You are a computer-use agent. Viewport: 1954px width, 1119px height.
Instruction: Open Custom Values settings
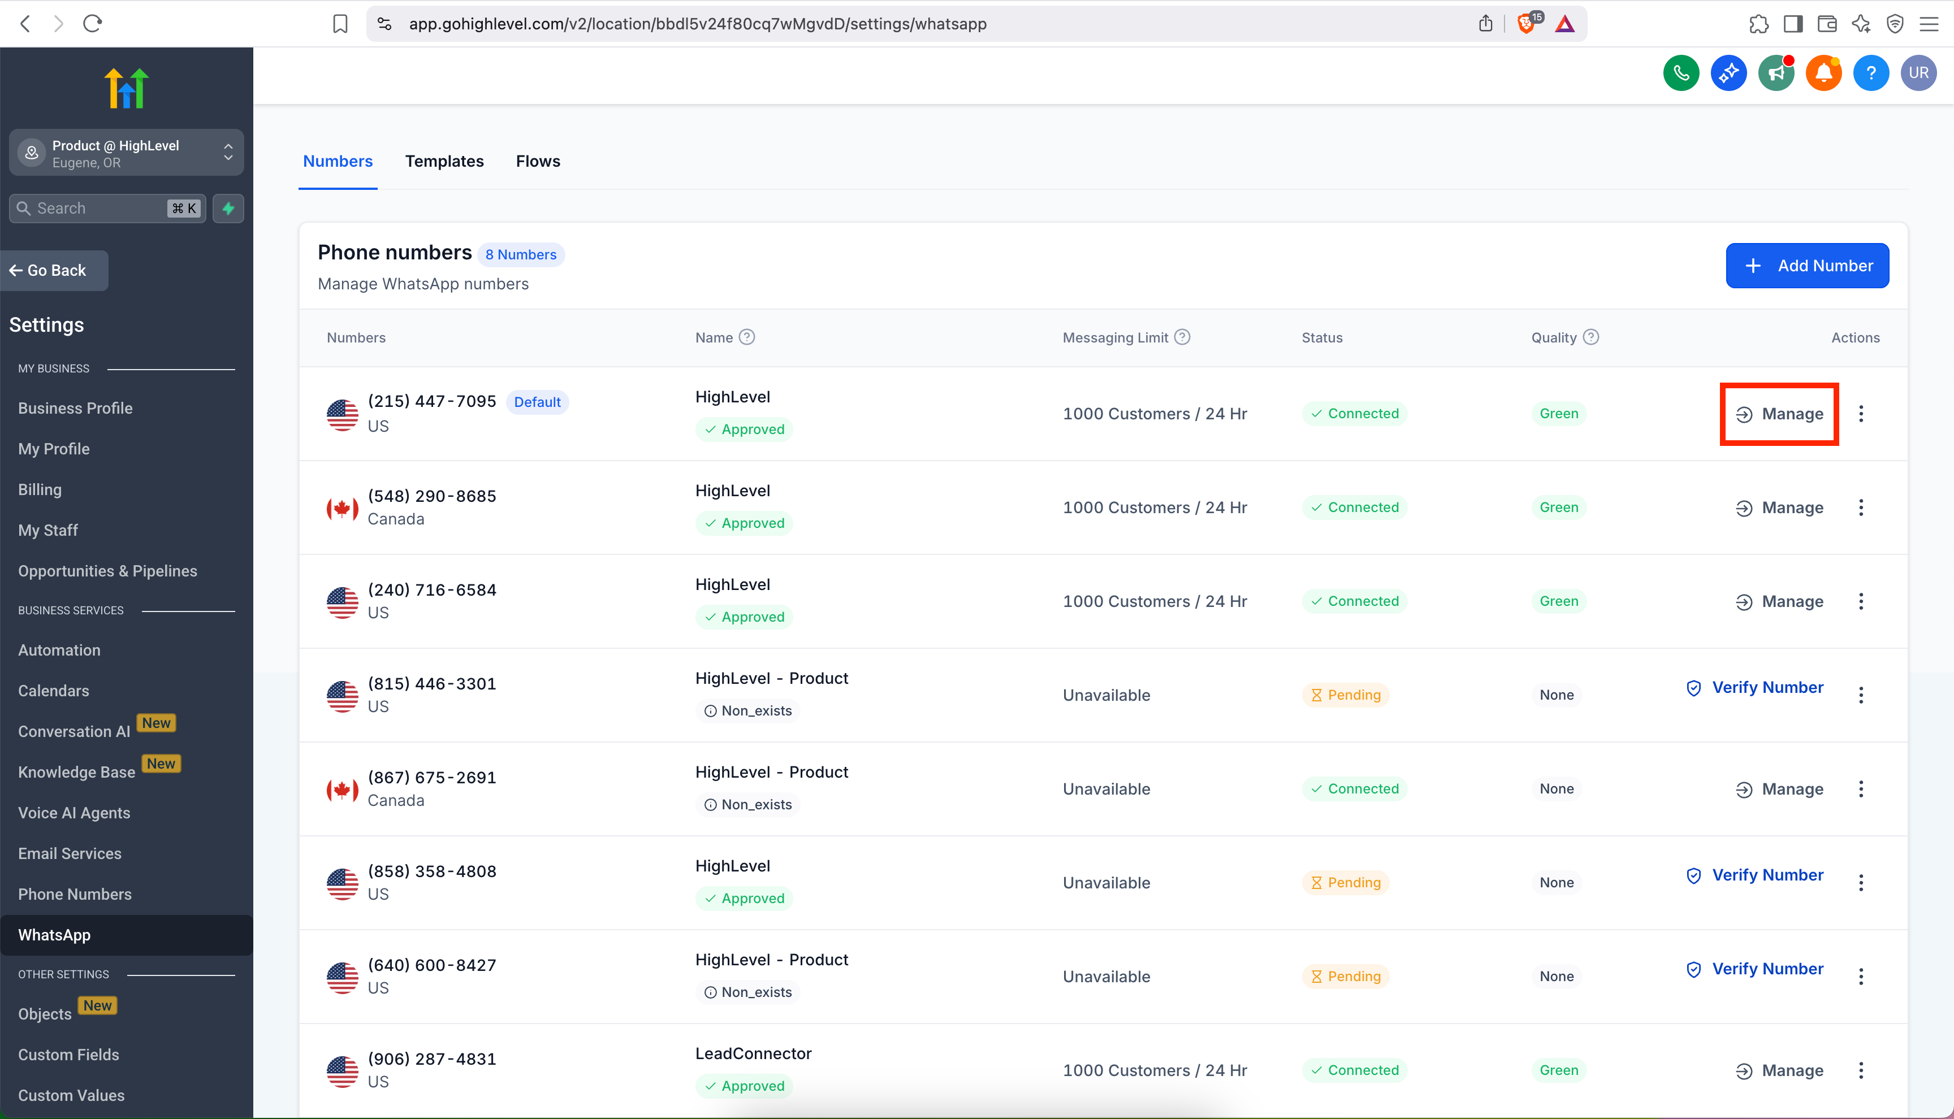[71, 1096]
